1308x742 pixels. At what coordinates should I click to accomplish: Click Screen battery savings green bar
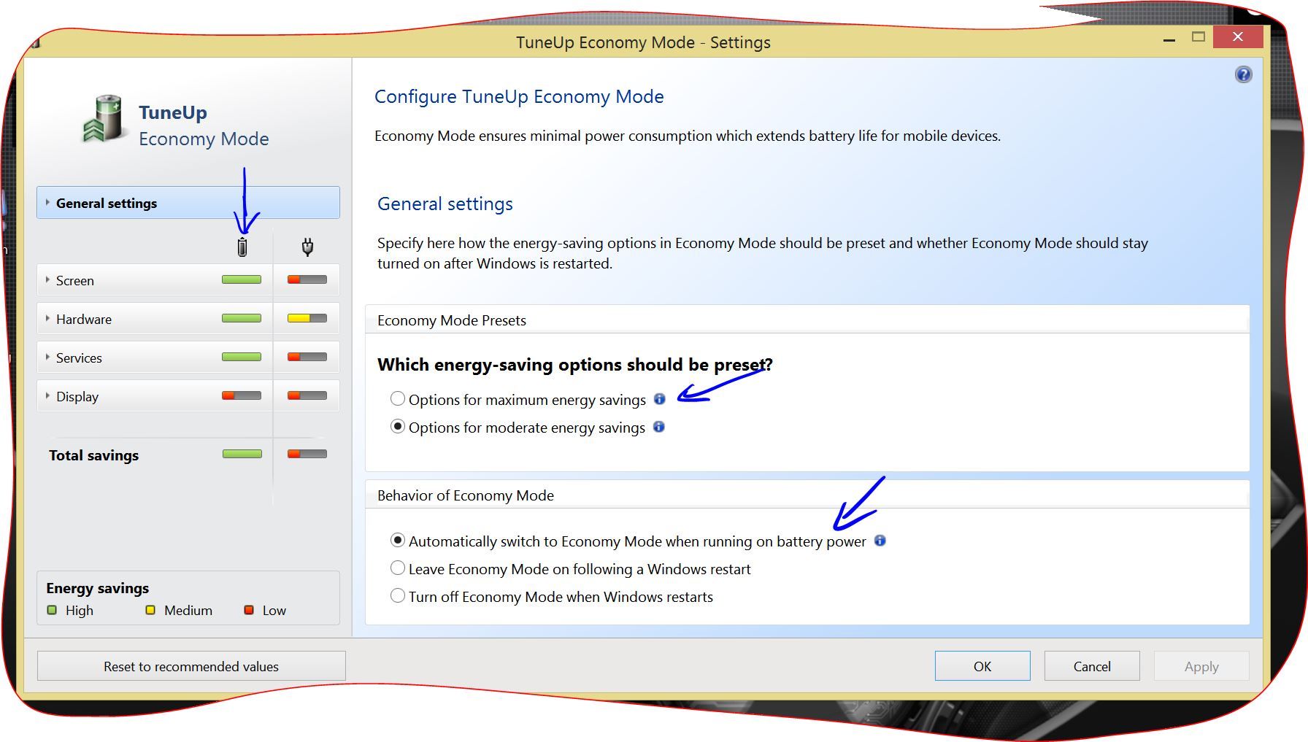[242, 279]
